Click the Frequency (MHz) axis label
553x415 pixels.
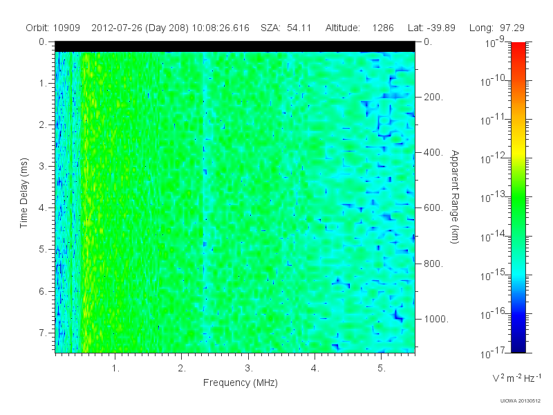pos(240,382)
